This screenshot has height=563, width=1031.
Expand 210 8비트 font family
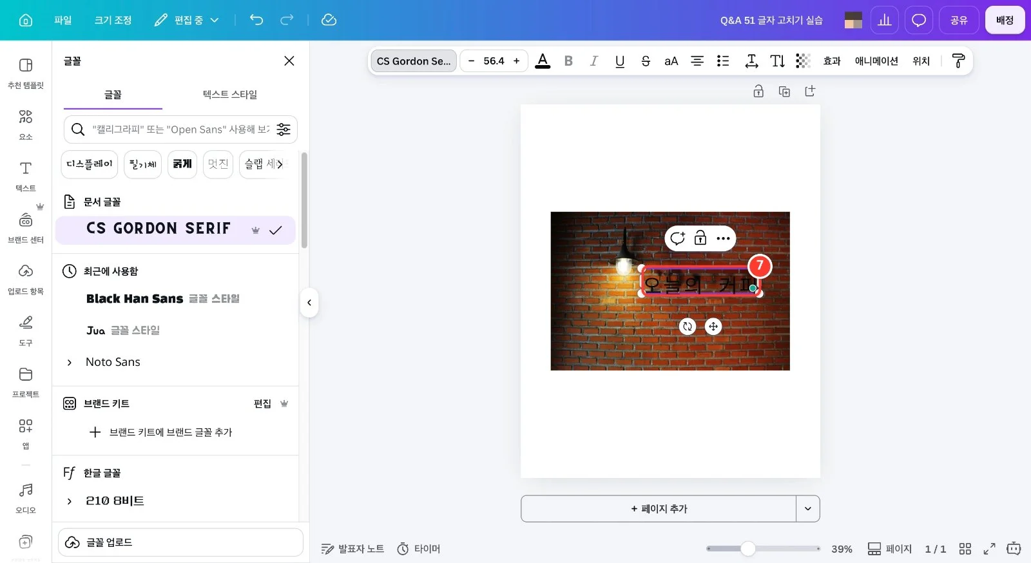70,501
